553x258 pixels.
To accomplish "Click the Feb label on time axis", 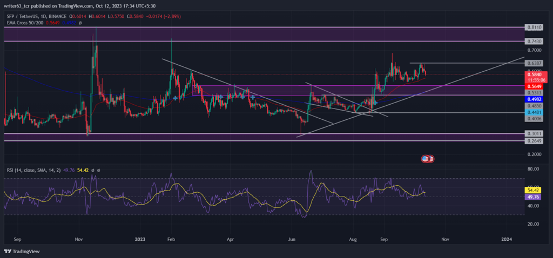I will pyautogui.click(x=171, y=239).
